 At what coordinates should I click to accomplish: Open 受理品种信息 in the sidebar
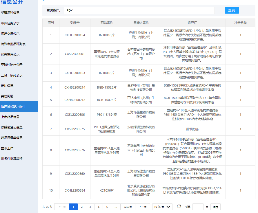(x=10, y=13)
